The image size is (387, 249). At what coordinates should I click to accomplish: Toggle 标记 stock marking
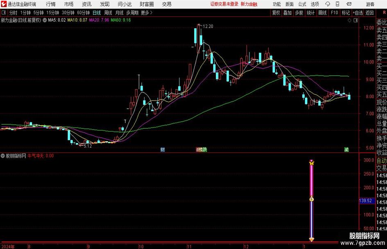[x=346, y=13]
